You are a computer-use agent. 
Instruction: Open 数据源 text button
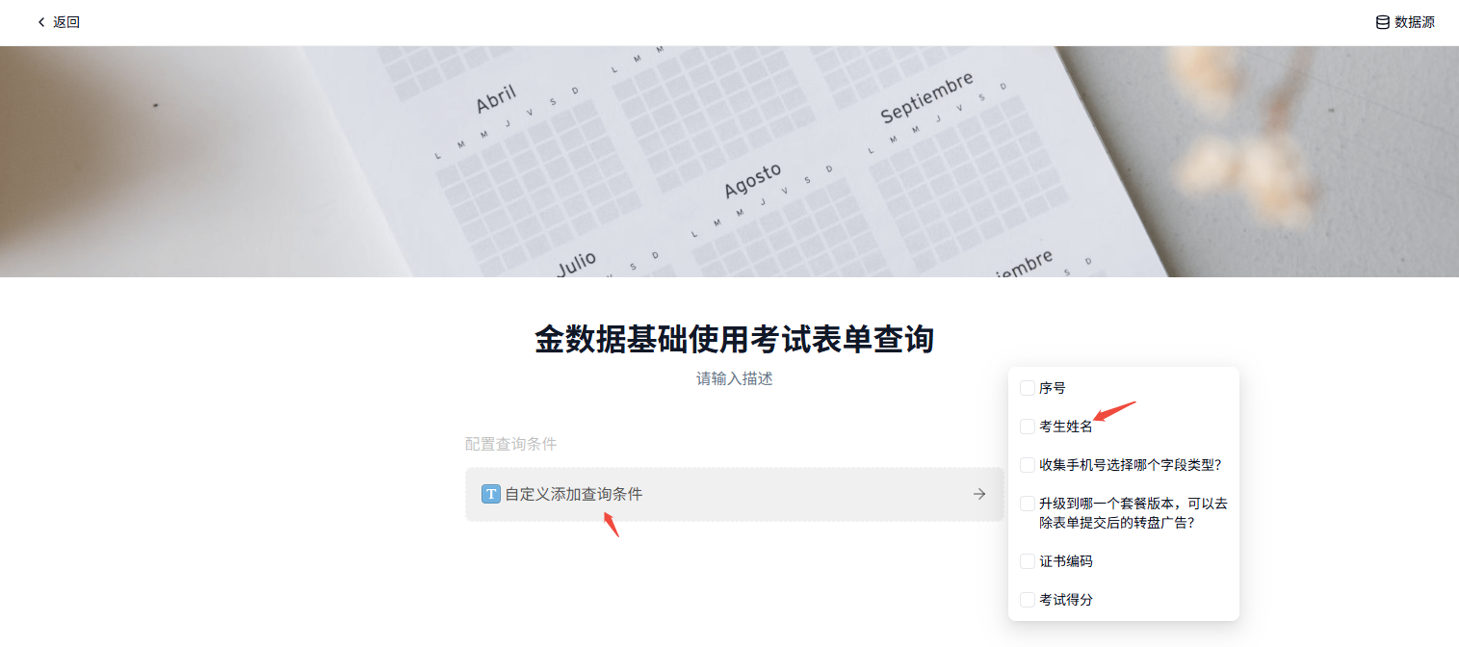pyautogui.click(x=1414, y=22)
